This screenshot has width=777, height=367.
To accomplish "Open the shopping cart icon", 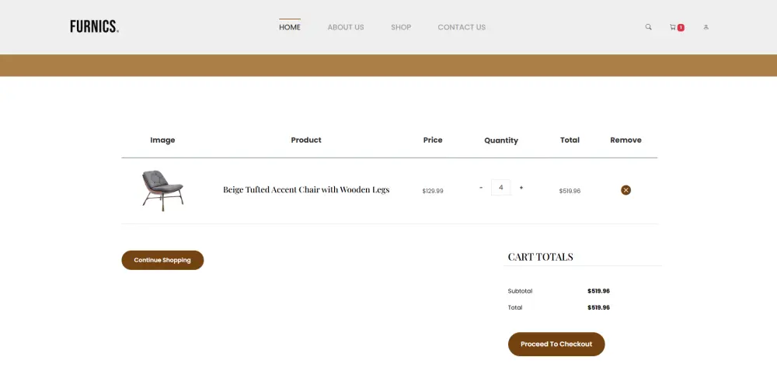I will [x=673, y=27].
